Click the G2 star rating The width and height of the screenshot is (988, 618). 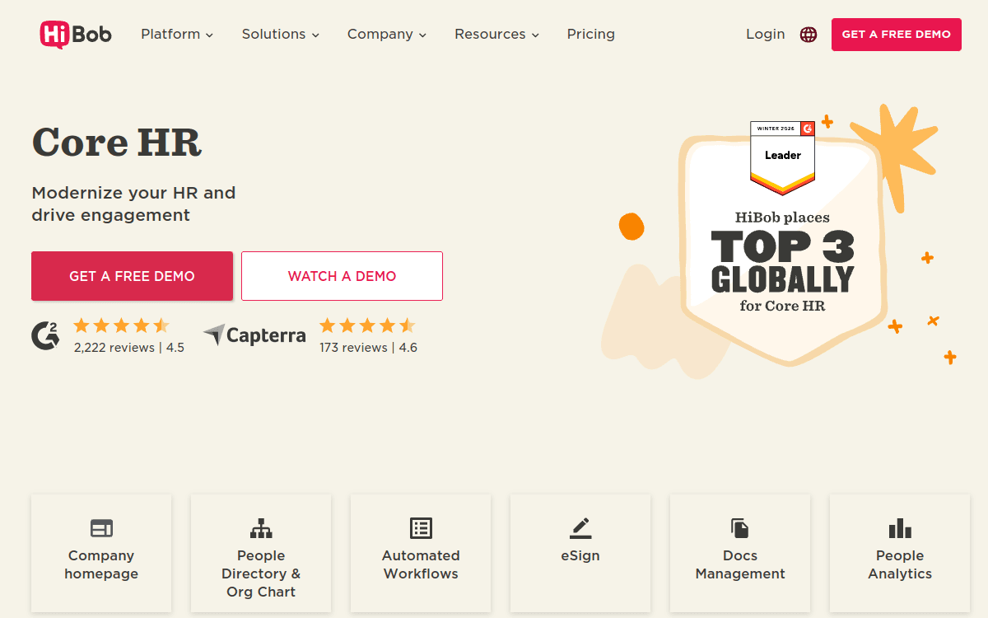121,325
